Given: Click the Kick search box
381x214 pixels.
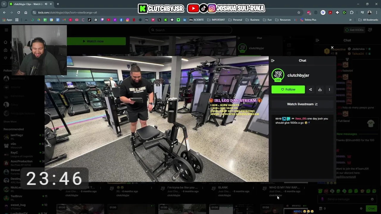Looking at the screenshot, I should click(190, 30).
